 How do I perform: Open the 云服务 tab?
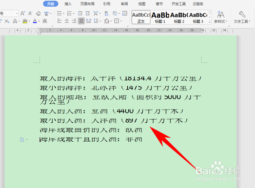198,4
